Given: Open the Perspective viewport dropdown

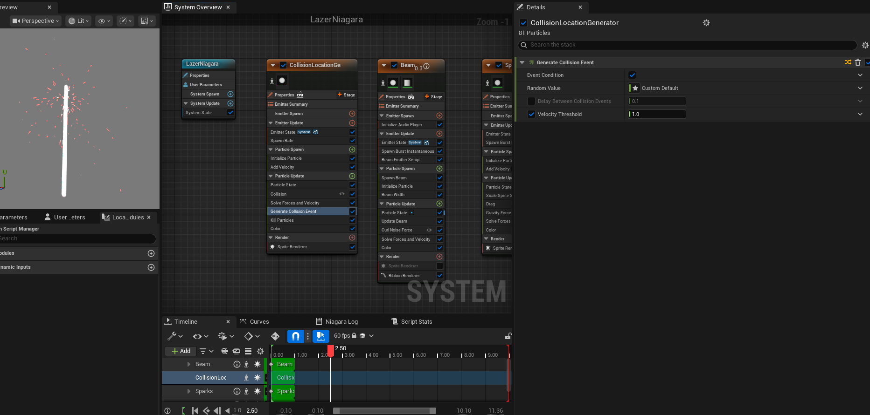Looking at the screenshot, I should coord(36,21).
